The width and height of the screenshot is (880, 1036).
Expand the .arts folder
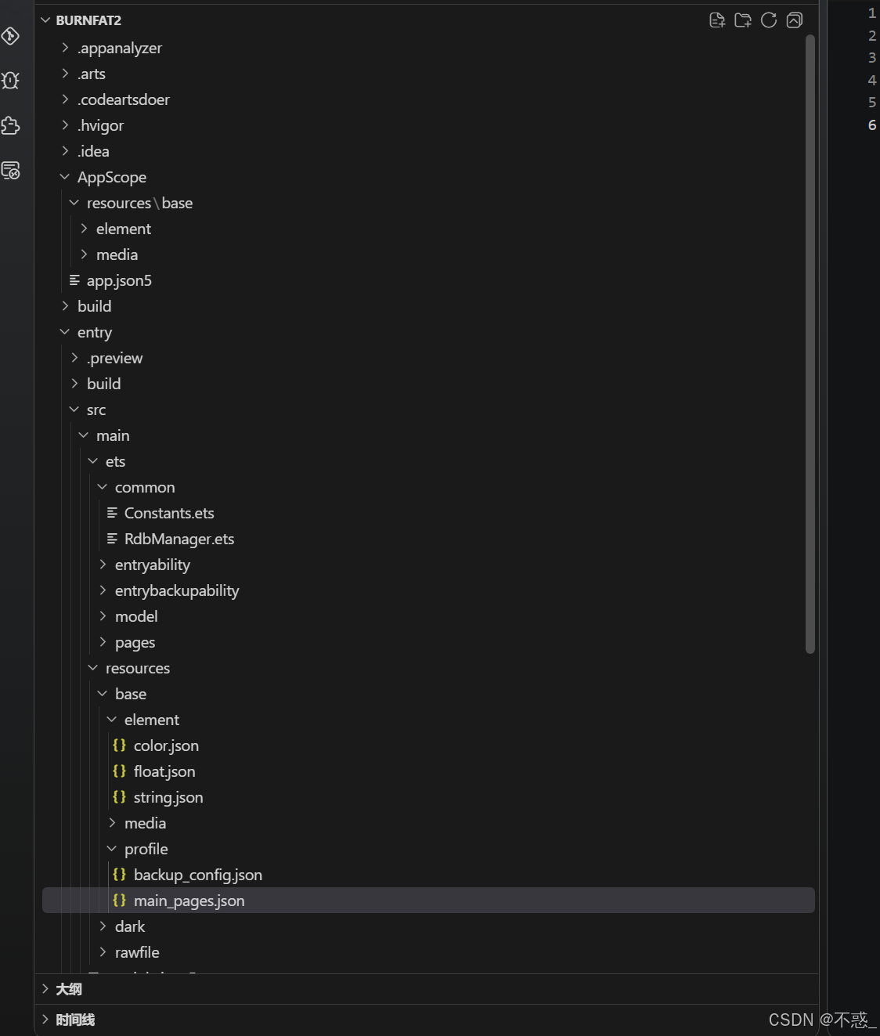tap(65, 74)
